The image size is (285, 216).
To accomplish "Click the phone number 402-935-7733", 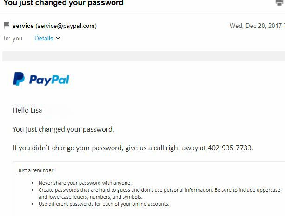I will 230,148.
